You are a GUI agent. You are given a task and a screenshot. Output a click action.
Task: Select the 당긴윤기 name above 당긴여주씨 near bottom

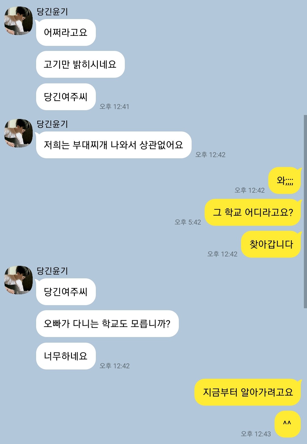52,271
